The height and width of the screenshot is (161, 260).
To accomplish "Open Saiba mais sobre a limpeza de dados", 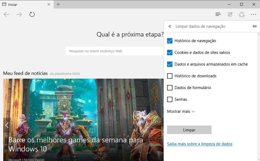I will tap(200, 144).
